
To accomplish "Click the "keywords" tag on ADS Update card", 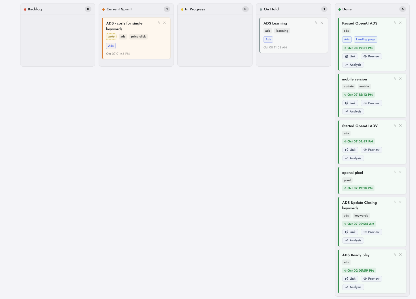I will click(x=361, y=216).
